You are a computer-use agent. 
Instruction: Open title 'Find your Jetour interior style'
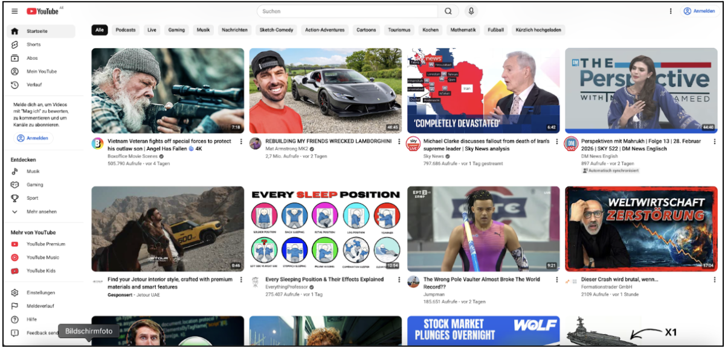pos(170,283)
